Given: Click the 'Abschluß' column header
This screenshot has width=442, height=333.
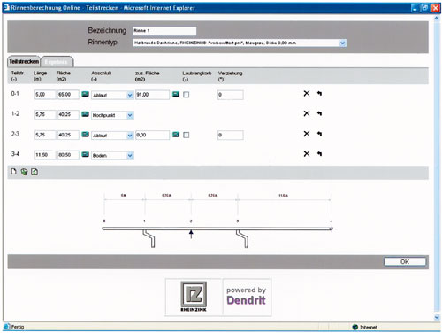Looking at the screenshot, I should coord(101,73).
